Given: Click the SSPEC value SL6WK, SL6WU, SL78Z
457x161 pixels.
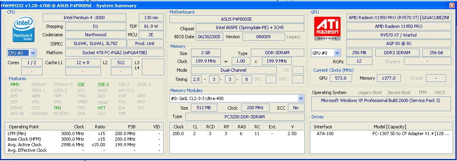Looking at the screenshot, I should click(x=96, y=43).
